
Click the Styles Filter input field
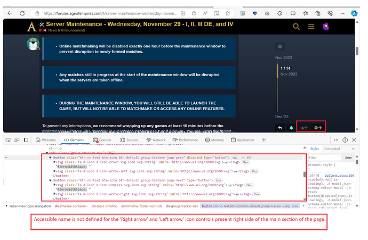pyautogui.click(x=325, y=158)
